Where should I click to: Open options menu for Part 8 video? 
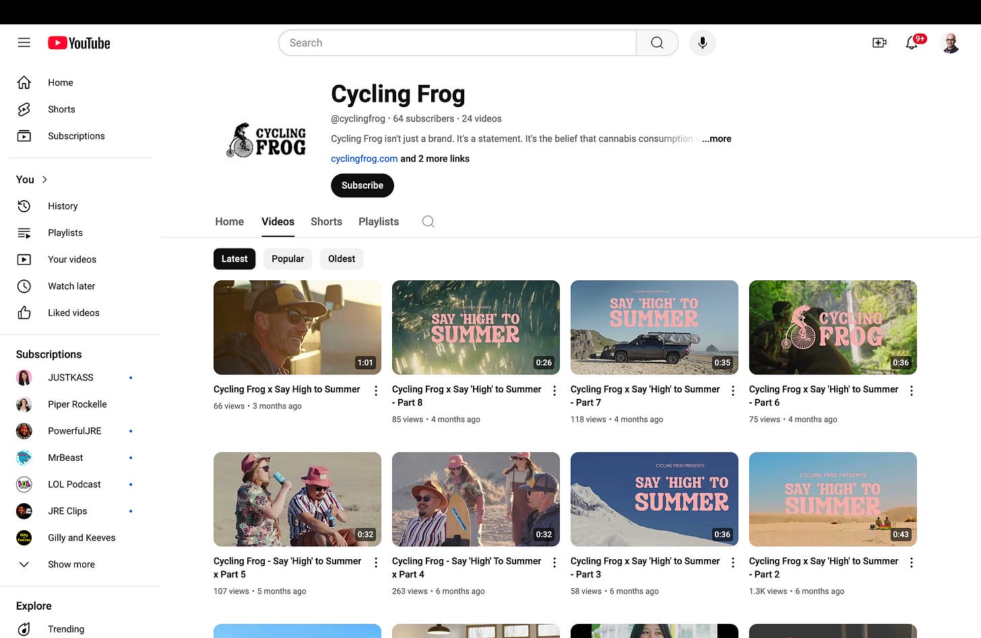pyautogui.click(x=555, y=391)
